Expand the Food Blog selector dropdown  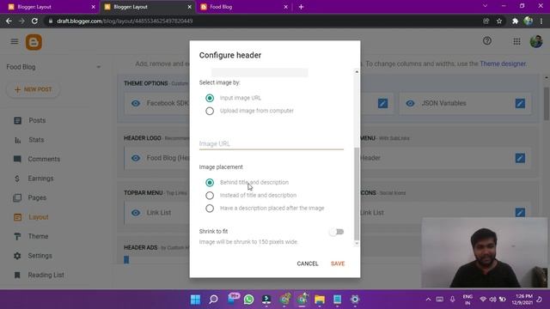point(99,67)
